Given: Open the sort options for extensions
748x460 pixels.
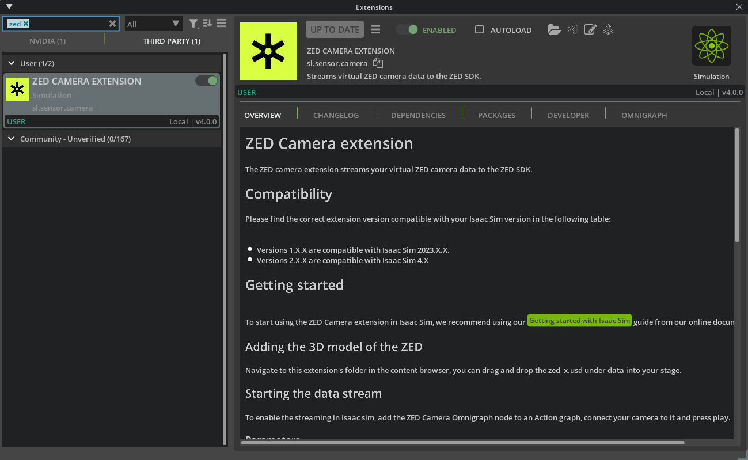Looking at the screenshot, I should coord(207,24).
